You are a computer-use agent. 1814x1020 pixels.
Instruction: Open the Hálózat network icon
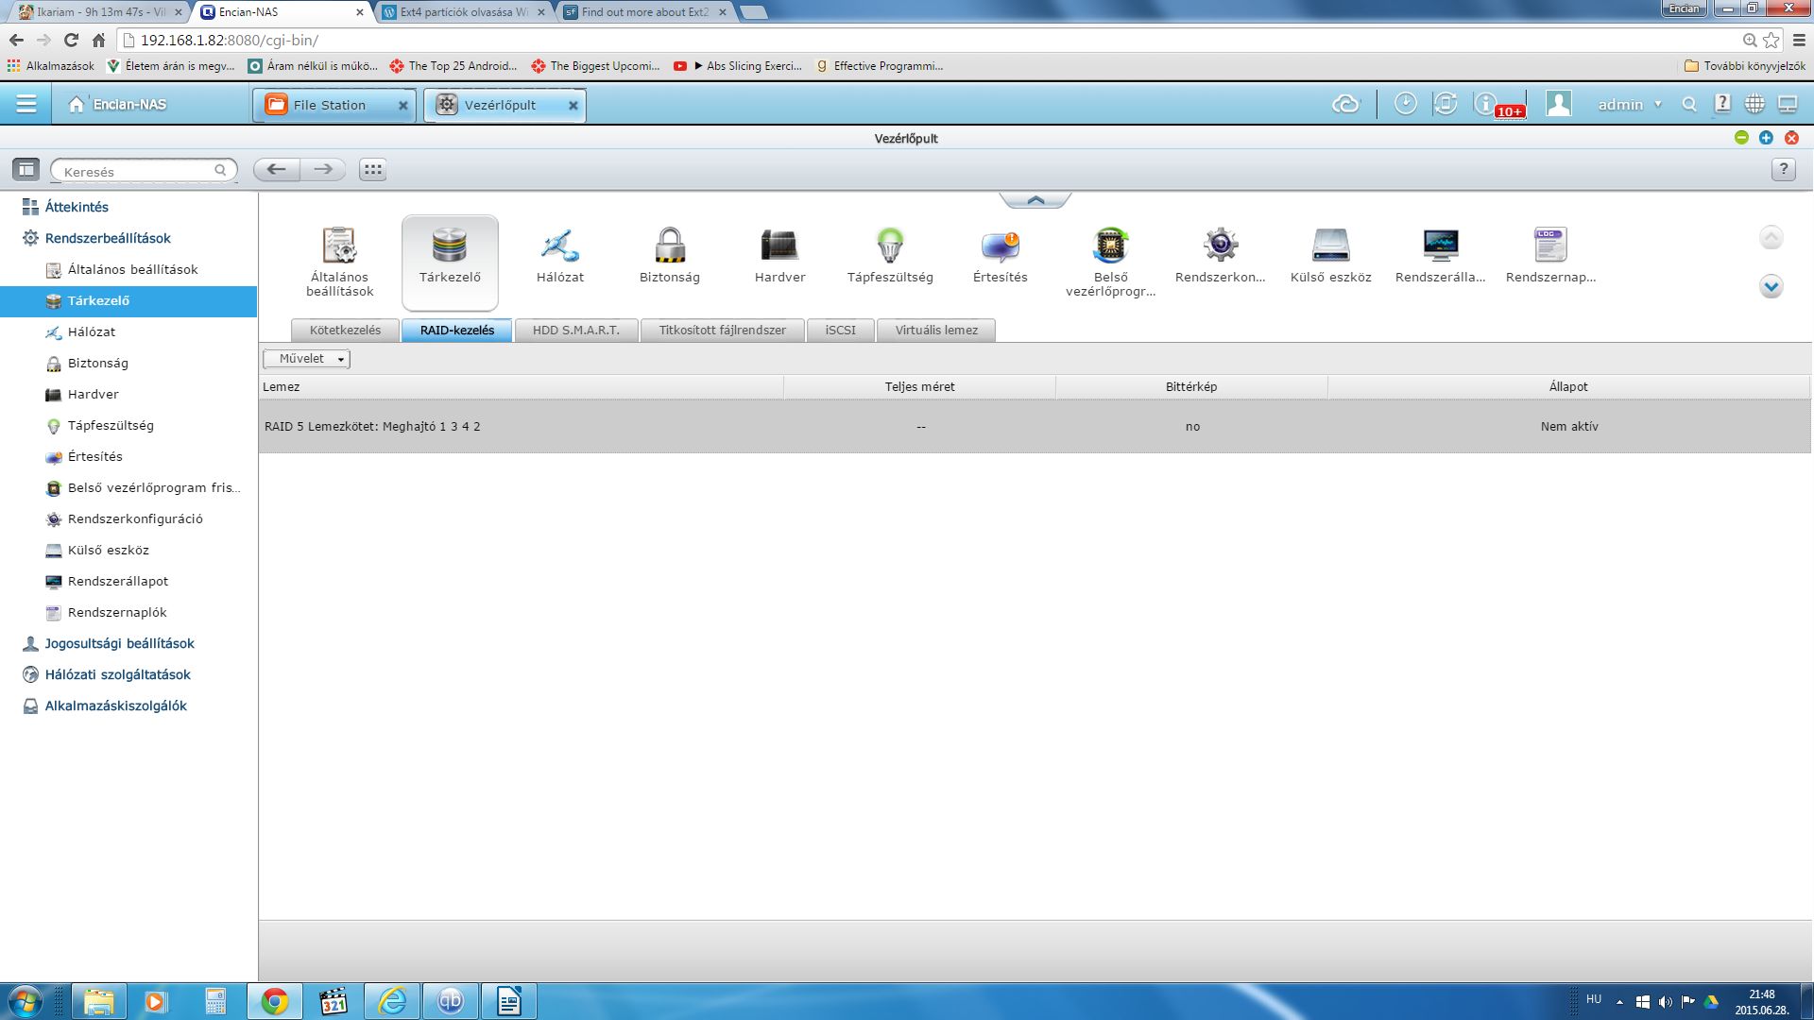point(559,246)
